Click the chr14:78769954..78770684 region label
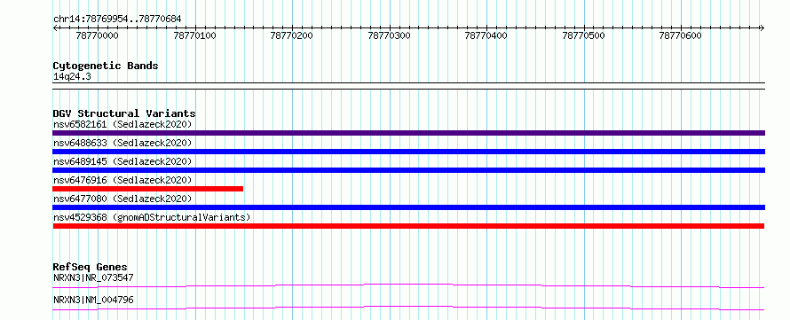This screenshot has width=790, height=320. click(x=117, y=19)
